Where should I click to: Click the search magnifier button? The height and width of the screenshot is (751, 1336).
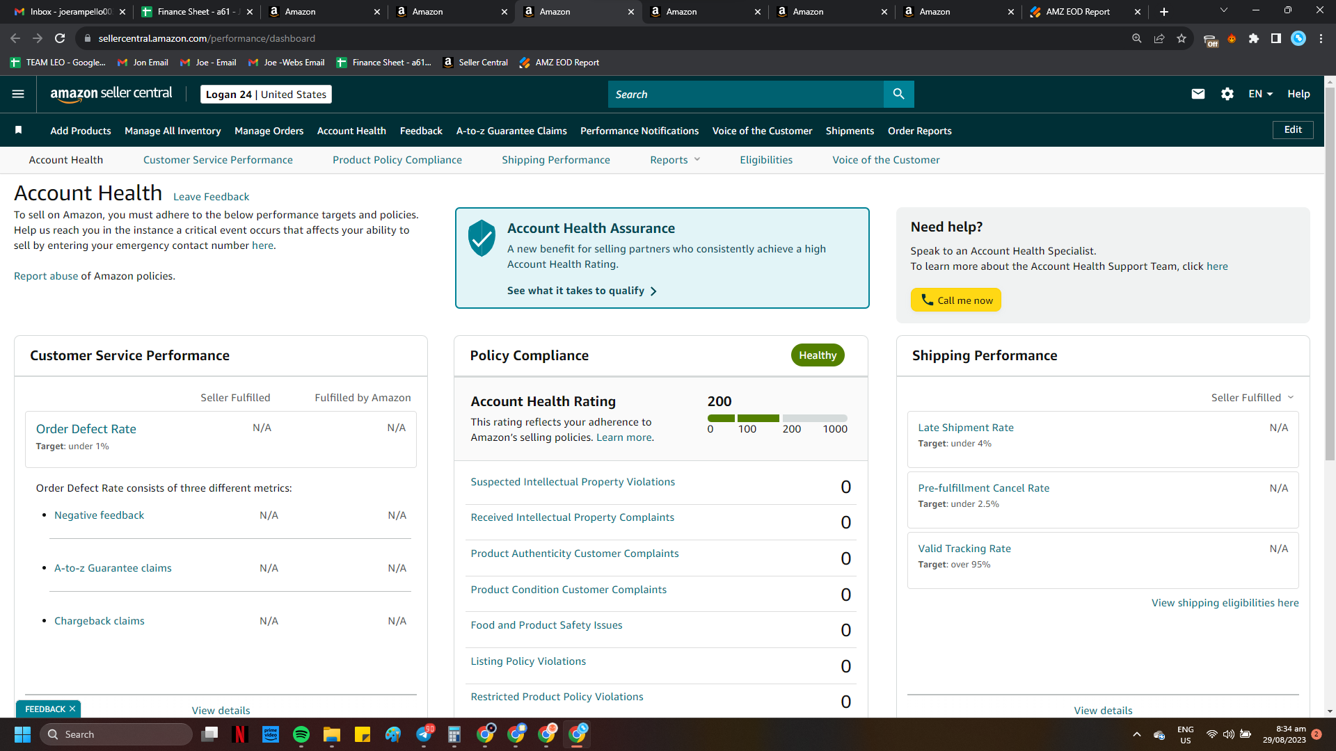point(898,94)
